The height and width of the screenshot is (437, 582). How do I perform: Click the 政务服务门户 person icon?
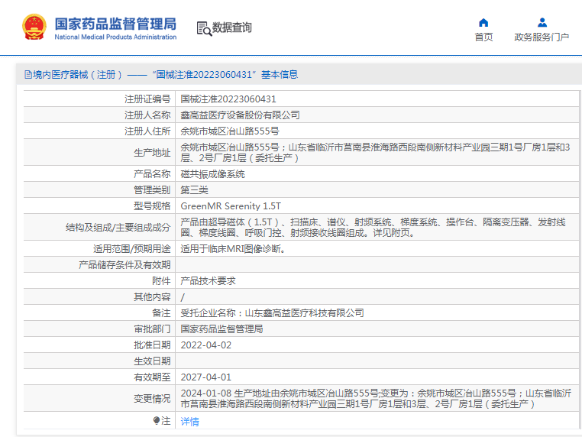542,23
